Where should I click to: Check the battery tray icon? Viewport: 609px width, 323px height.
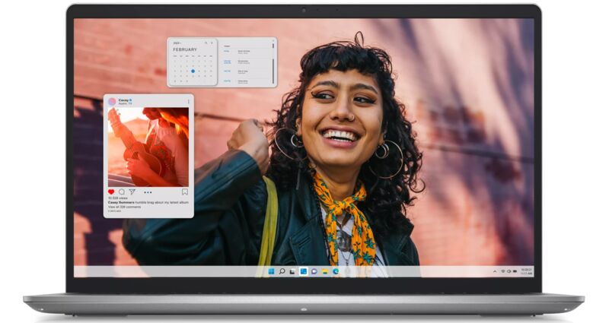[x=515, y=271]
